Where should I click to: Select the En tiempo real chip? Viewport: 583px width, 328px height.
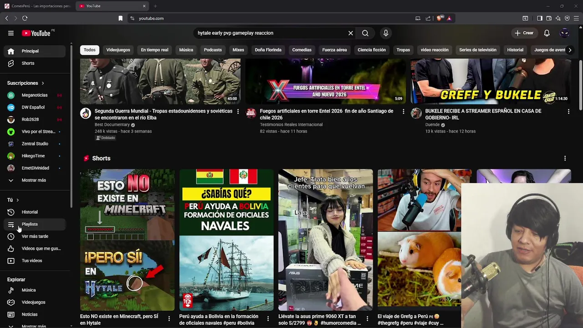154,50
